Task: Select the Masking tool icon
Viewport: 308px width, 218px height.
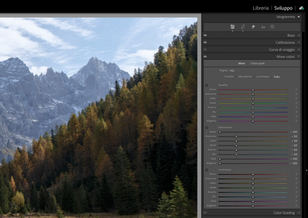Action: (272, 27)
